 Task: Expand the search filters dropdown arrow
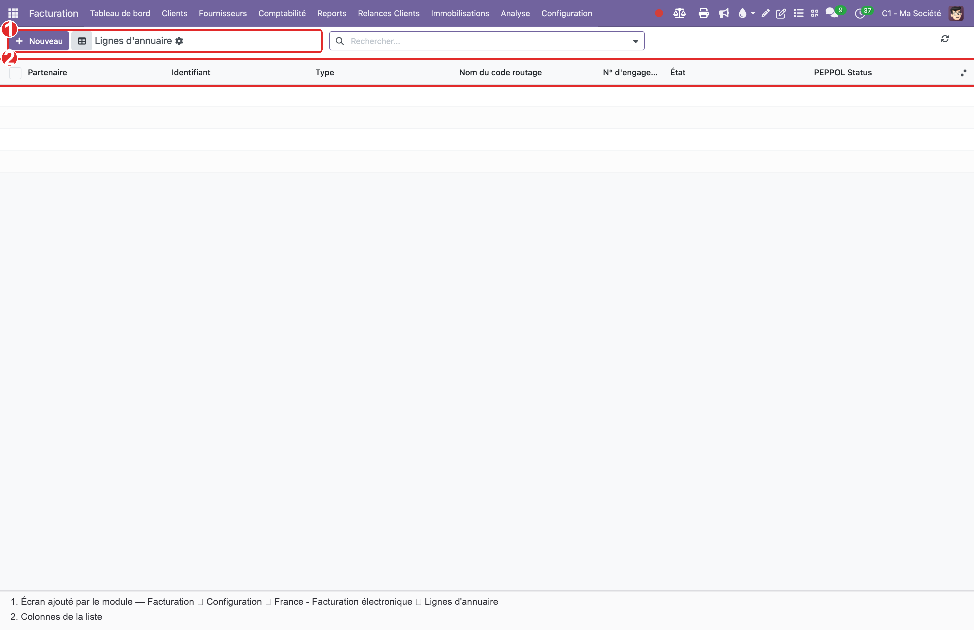635,41
